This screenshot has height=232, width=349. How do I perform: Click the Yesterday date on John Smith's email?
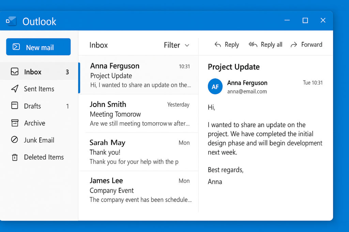178,105
